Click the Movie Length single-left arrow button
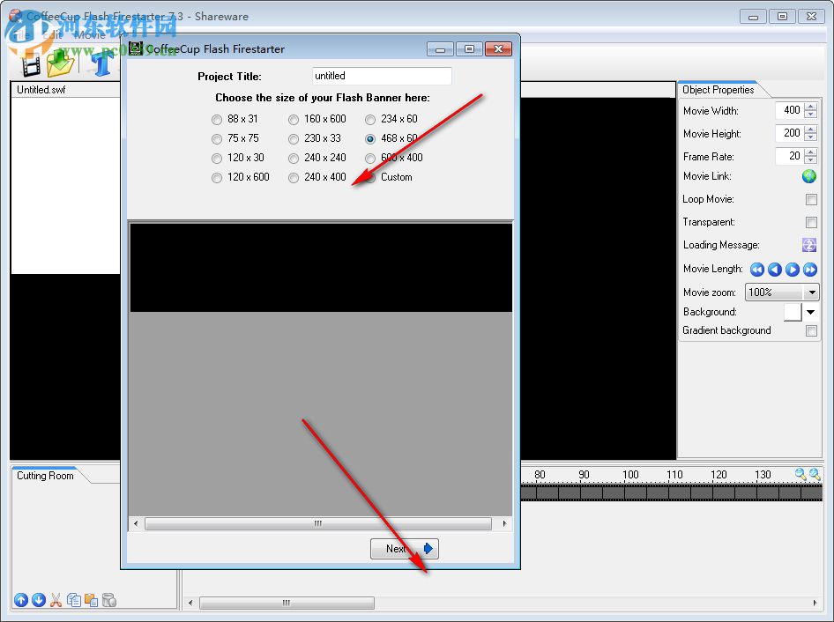This screenshot has width=834, height=622. (775, 270)
